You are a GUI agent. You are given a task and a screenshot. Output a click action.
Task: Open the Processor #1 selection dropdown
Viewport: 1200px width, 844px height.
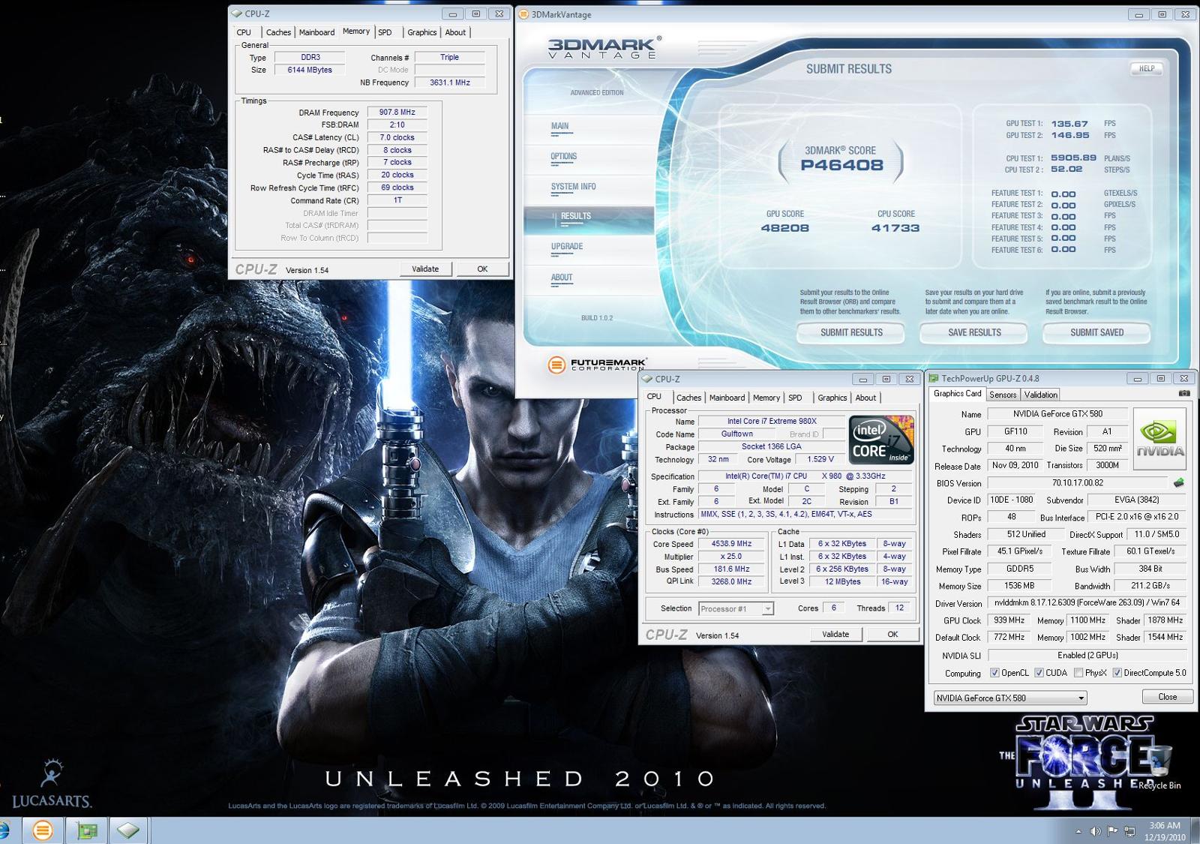(736, 608)
